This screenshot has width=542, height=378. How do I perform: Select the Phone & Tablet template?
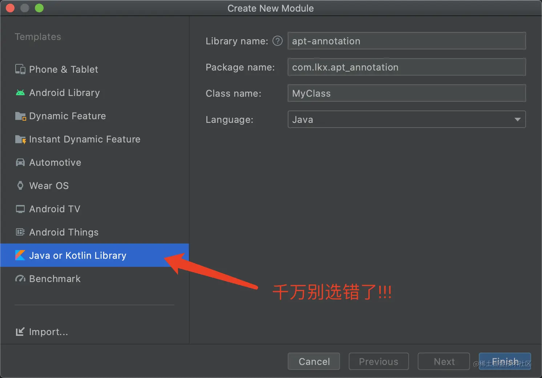coord(94,69)
